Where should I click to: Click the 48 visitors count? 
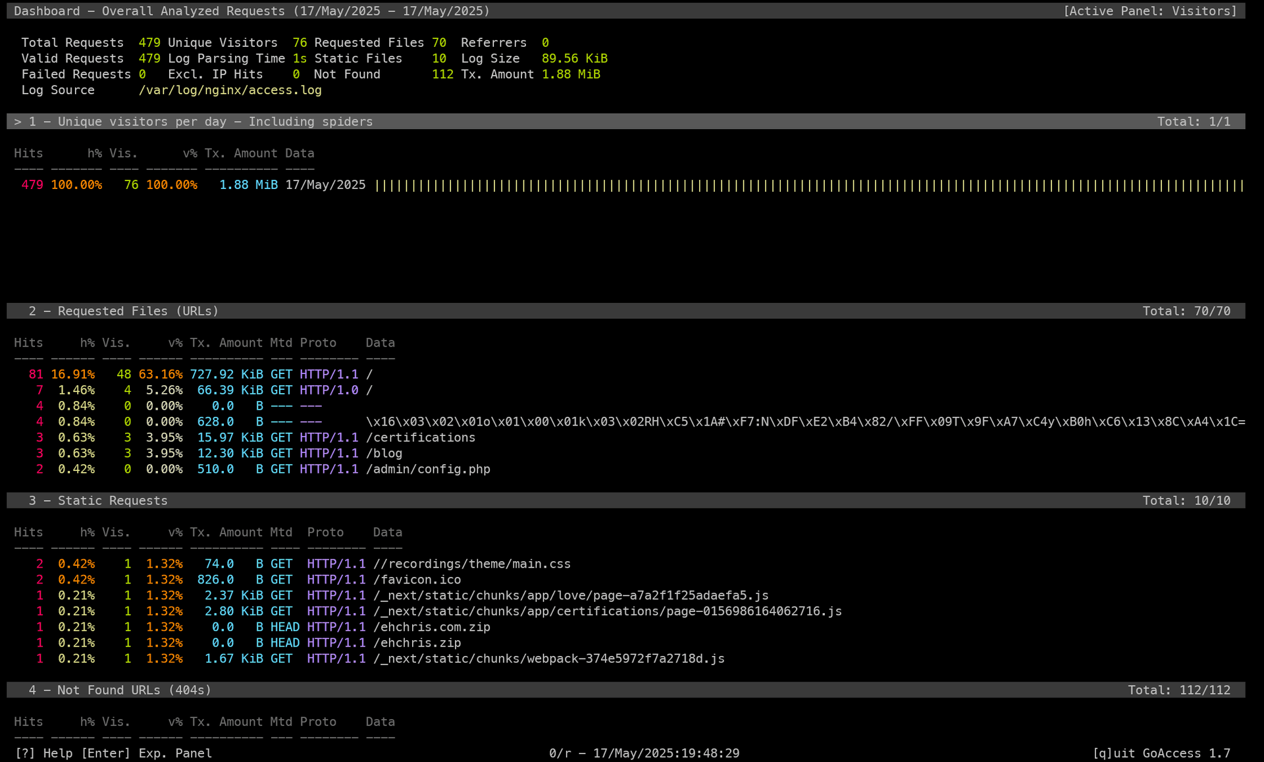tap(124, 374)
